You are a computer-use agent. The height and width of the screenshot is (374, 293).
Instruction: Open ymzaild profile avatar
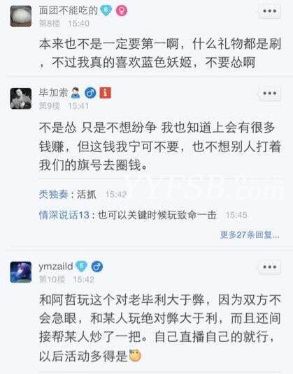pyautogui.click(x=21, y=272)
